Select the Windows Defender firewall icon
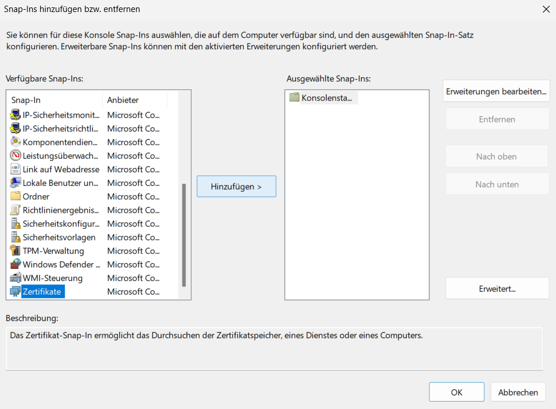This screenshot has width=556, height=409. click(15, 264)
